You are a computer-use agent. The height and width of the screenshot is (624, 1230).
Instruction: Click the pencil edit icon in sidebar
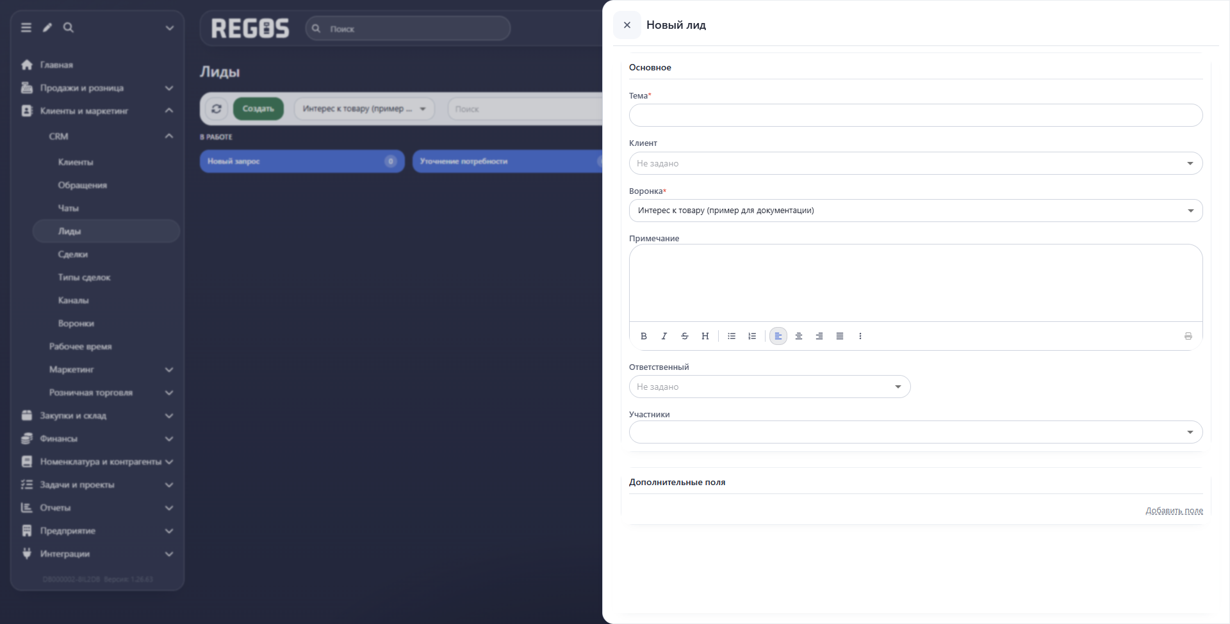point(47,28)
